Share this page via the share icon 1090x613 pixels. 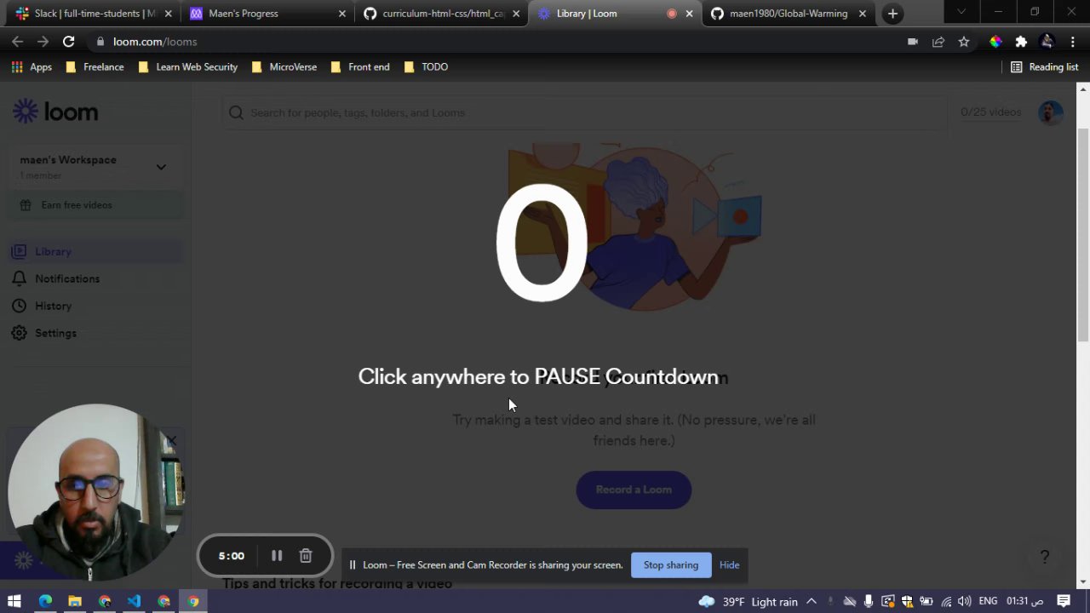coord(938,42)
